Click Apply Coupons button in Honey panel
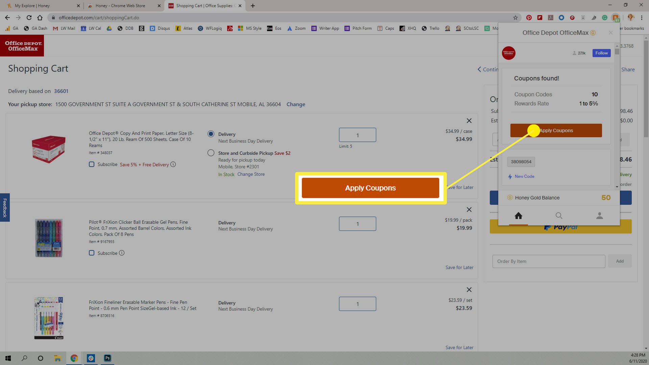This screenshot has height=365, width=649. coord(556,130)
